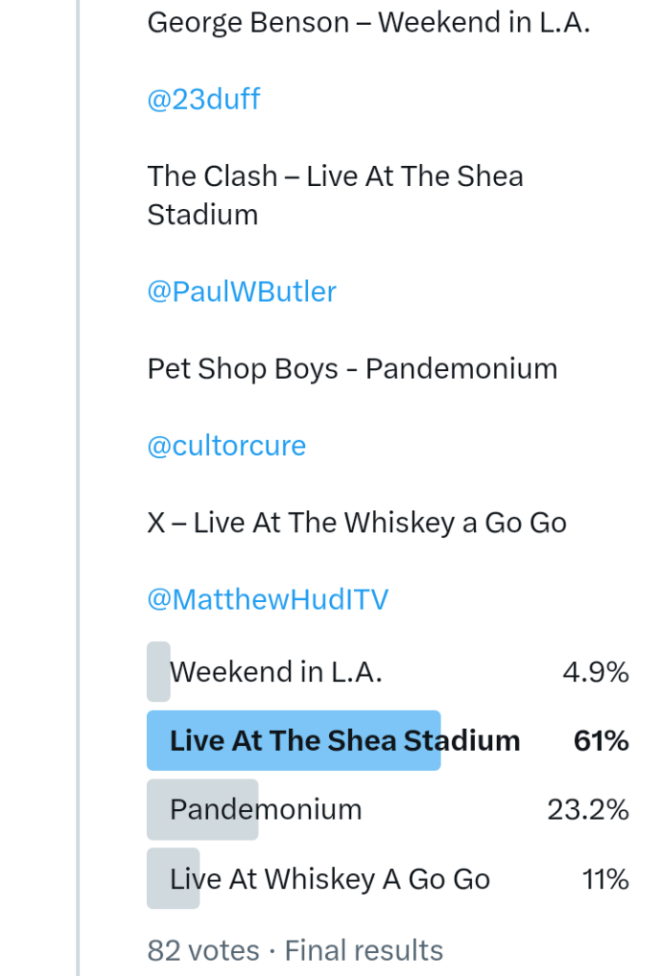Click the George Benson tweet text line
This screenshot has width=660, height=976.
(368, 23)
